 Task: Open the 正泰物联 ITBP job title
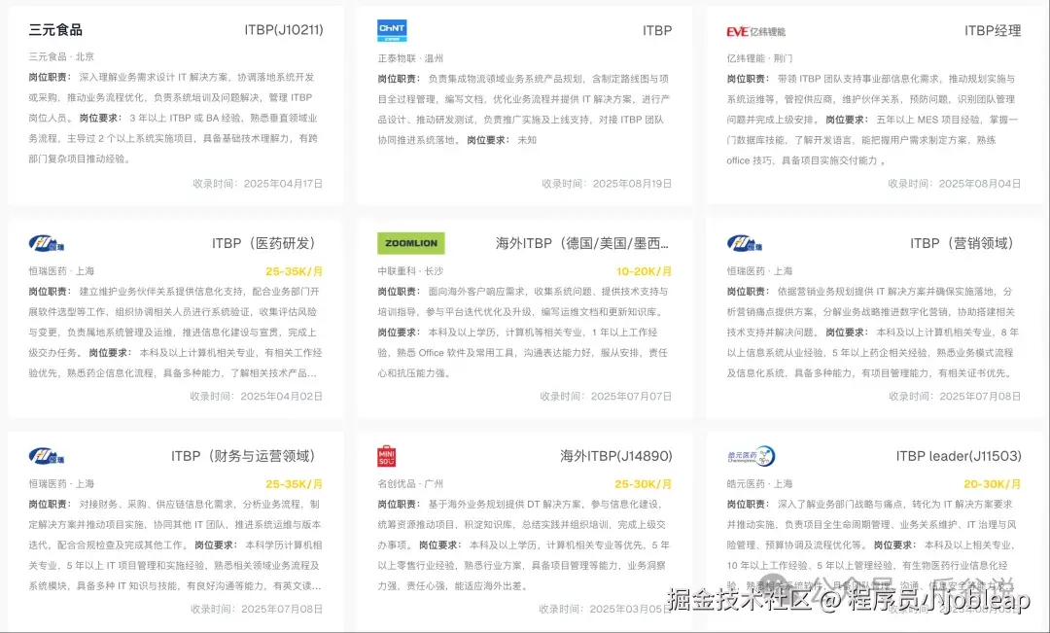click(x=657, y=31)
